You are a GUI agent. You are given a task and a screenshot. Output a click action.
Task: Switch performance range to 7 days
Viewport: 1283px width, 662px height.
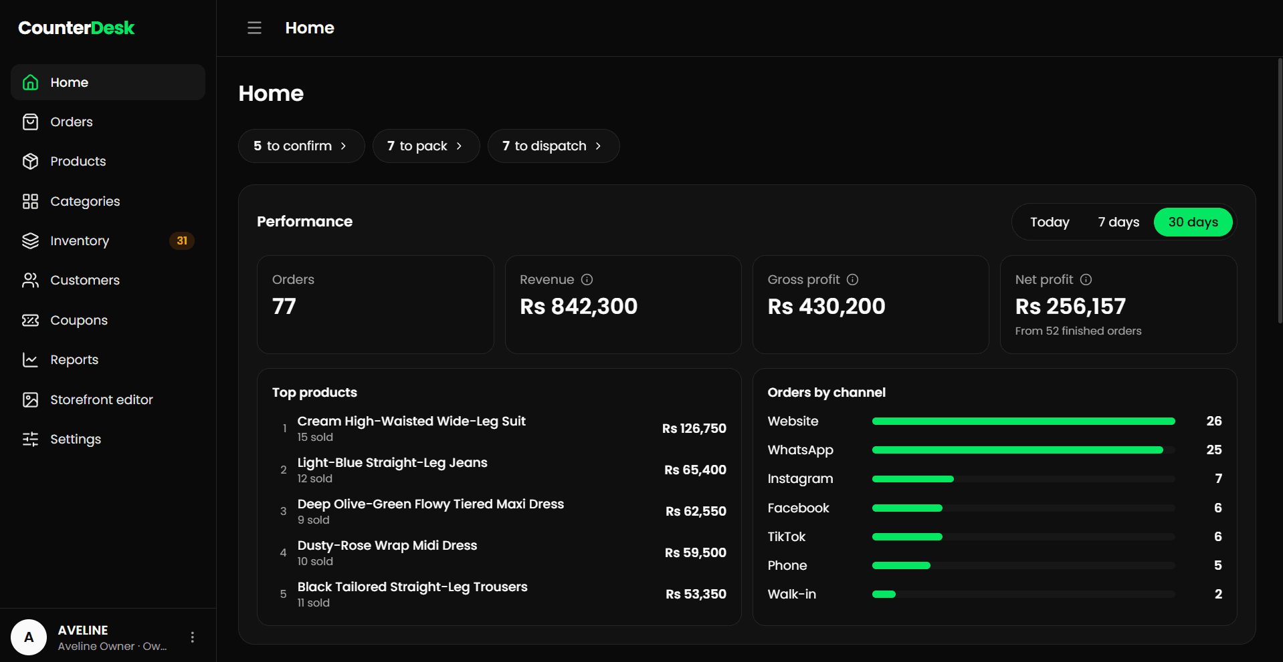[1118, 222]
